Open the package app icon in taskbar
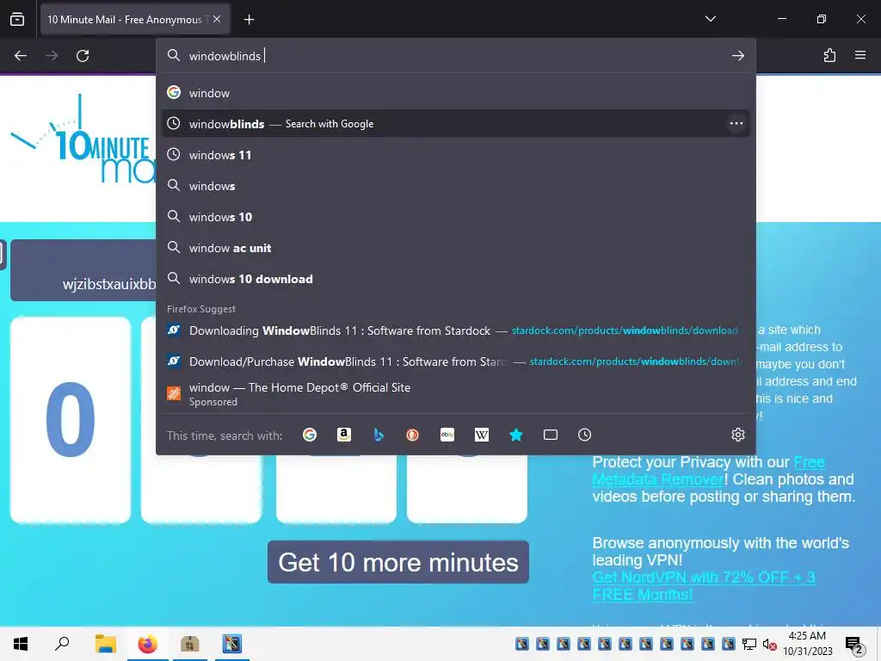 (x=190, y=644)
